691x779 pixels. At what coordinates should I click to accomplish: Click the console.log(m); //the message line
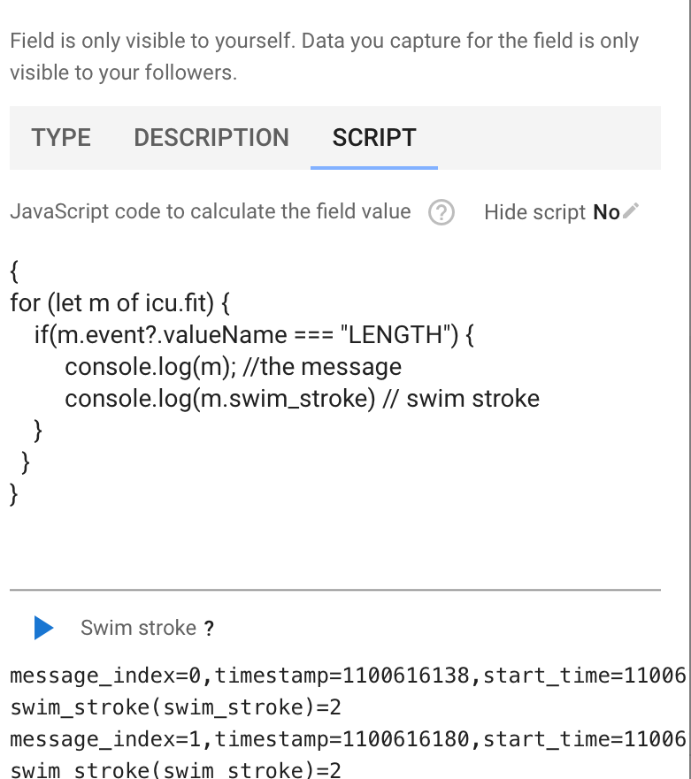pos(233,367)
